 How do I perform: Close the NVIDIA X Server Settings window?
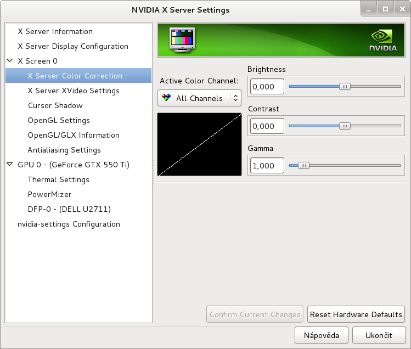(x=402, y=9)
